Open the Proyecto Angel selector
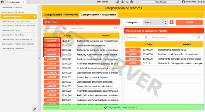Screen dimensions: 205x112 coord(161,2)
